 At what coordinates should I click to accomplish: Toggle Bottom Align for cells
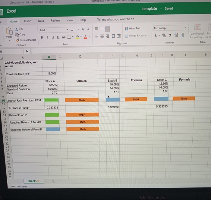[x=107, y=29]
